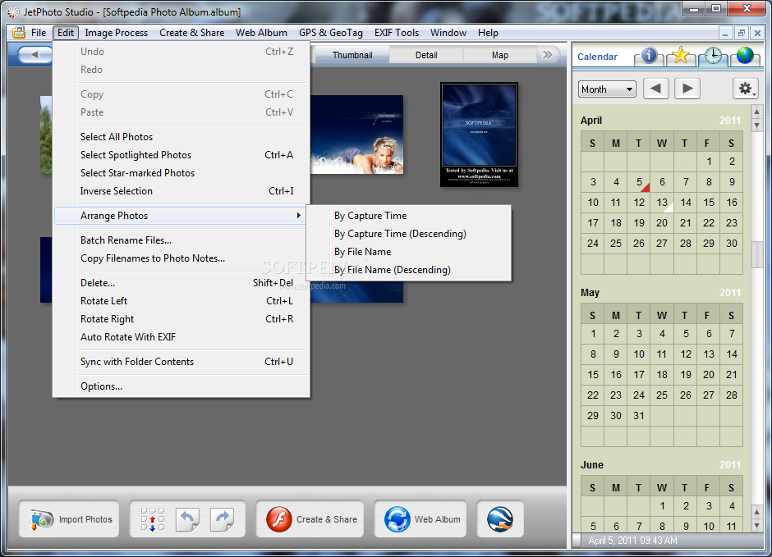Click the arrange photos grid icon
Viewport: 772px width, 557px height.
152,519
